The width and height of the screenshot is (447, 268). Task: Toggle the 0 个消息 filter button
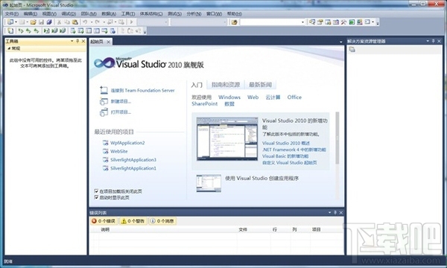(162, 221)
